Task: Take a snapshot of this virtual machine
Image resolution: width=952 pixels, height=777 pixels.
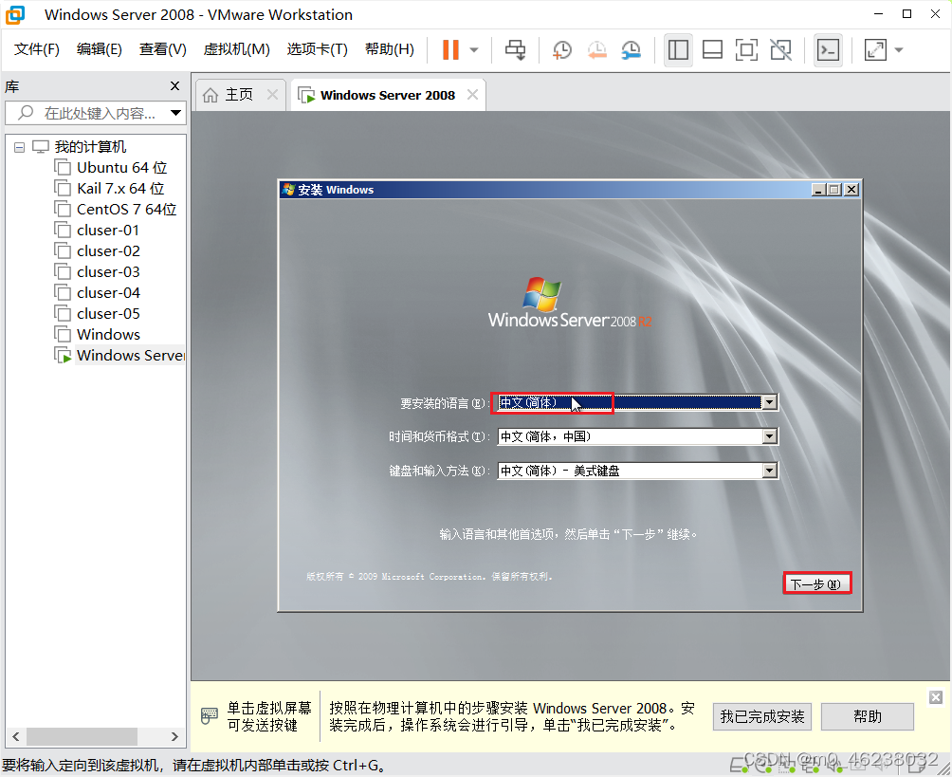Action: 561,49
